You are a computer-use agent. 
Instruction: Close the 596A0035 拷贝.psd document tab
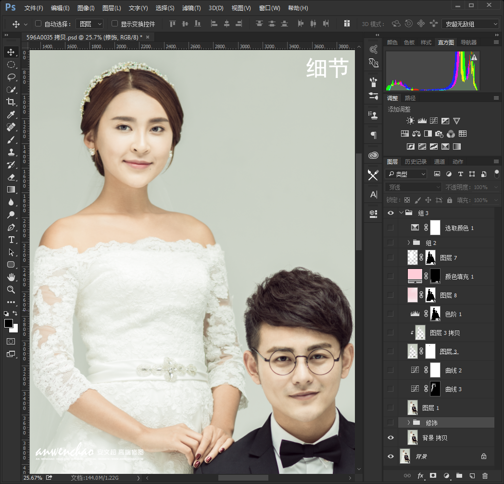148,37
